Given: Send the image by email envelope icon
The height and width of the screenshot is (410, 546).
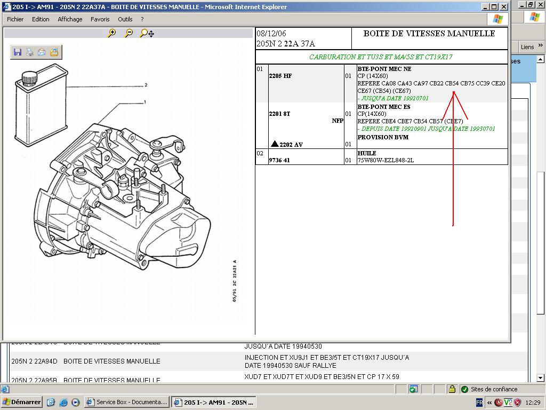Looking at the screenshot, I should (42, 52).
